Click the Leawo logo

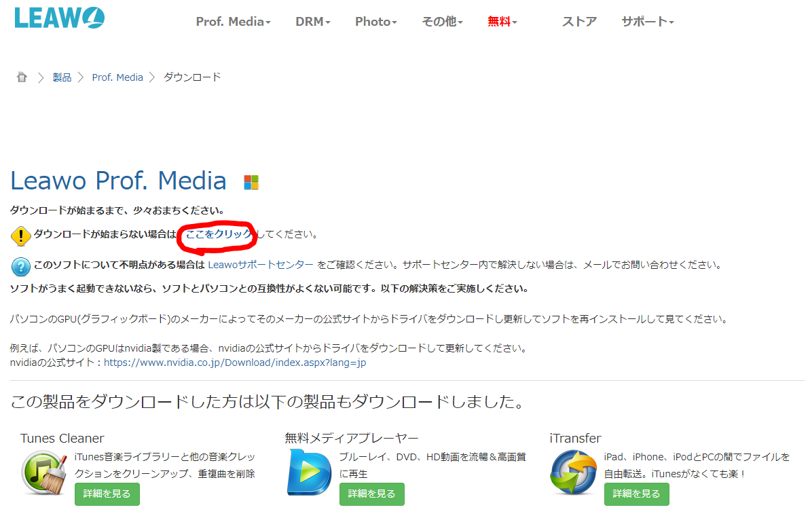pyautogui.click(x=60, y=17)
